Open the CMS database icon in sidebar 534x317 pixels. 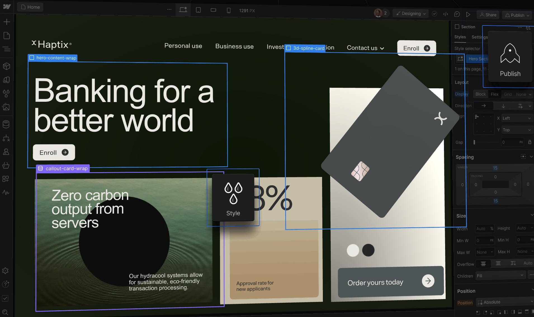pyautogui.click(x=6, y=124)
